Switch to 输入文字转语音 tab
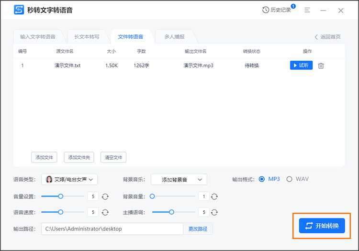The width and height of the screenshot is (359, 251). click(38, 37)
